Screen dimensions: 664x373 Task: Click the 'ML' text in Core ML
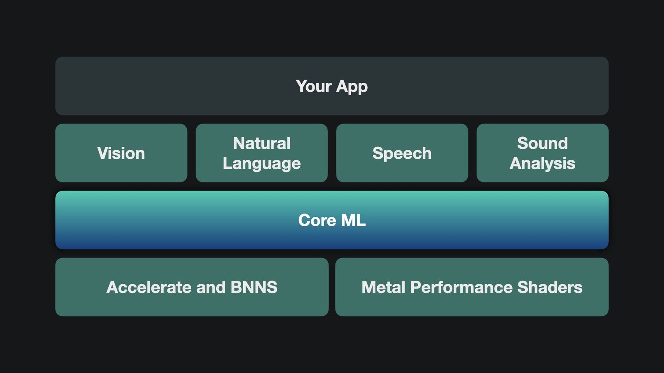(353, 220)
